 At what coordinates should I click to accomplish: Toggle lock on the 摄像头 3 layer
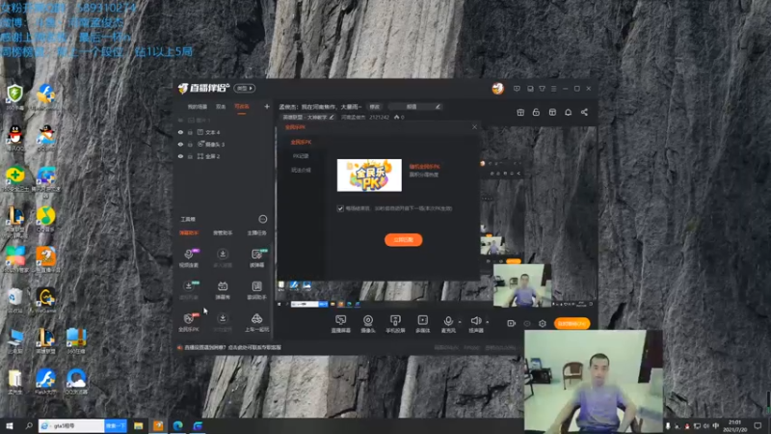(x=190, y=144)
